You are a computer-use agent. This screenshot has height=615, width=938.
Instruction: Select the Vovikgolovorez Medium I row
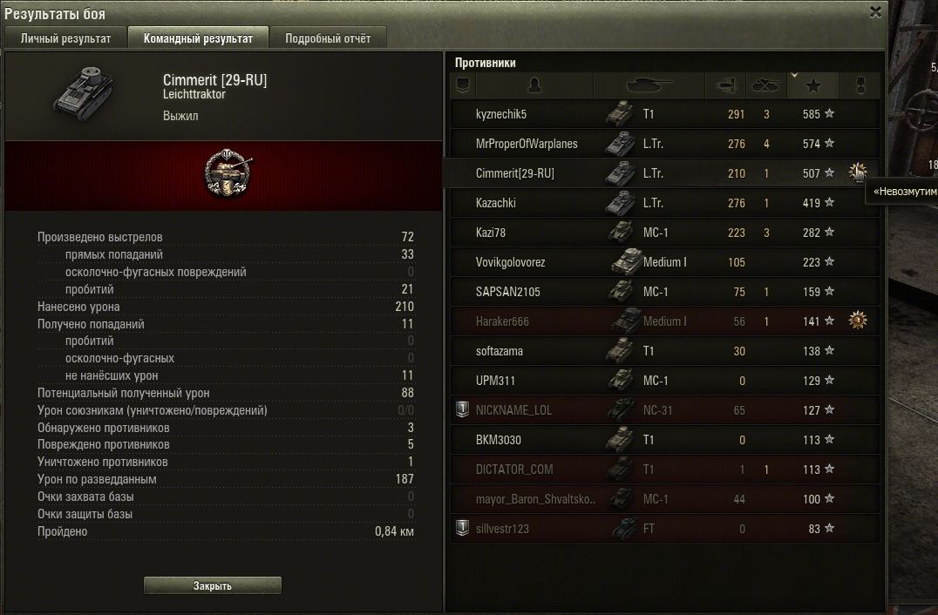[664, 262]
